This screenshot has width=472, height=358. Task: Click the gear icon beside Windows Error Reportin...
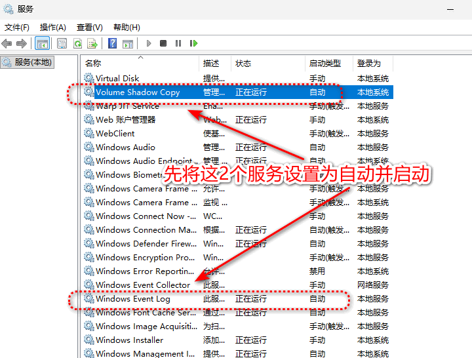pyautogui.click(x=88, y=271)
